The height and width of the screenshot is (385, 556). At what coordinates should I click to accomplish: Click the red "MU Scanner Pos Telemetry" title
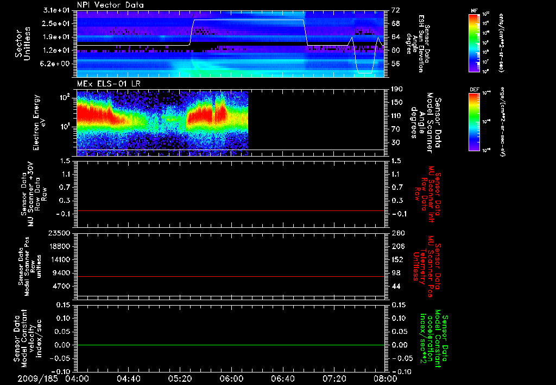tap(427, 266)
